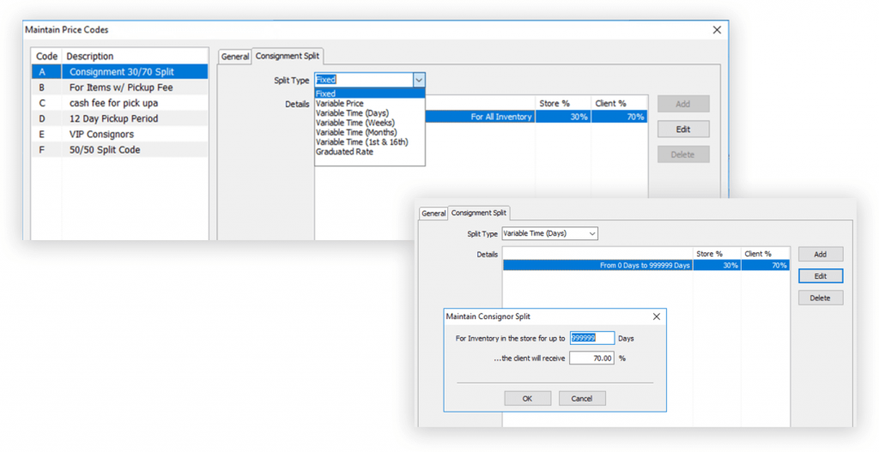This screenshot has height=452, width=879.
Task: Switch to the General tab in Price Codes
Action: (x=234, y=57)
